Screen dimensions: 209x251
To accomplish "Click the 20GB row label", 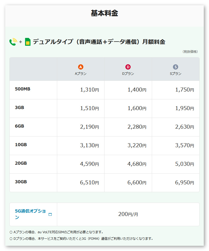I will (x=21, y=163).
